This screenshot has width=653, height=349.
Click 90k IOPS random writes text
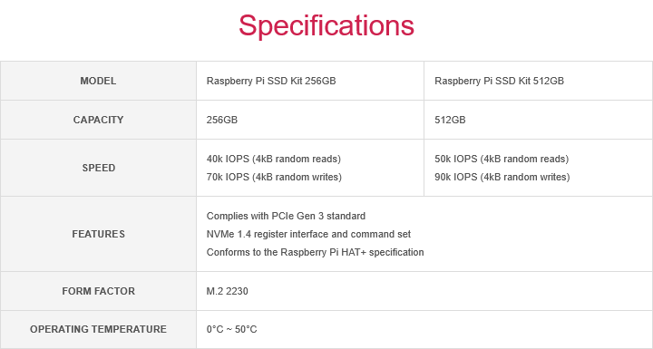[502, 177]
